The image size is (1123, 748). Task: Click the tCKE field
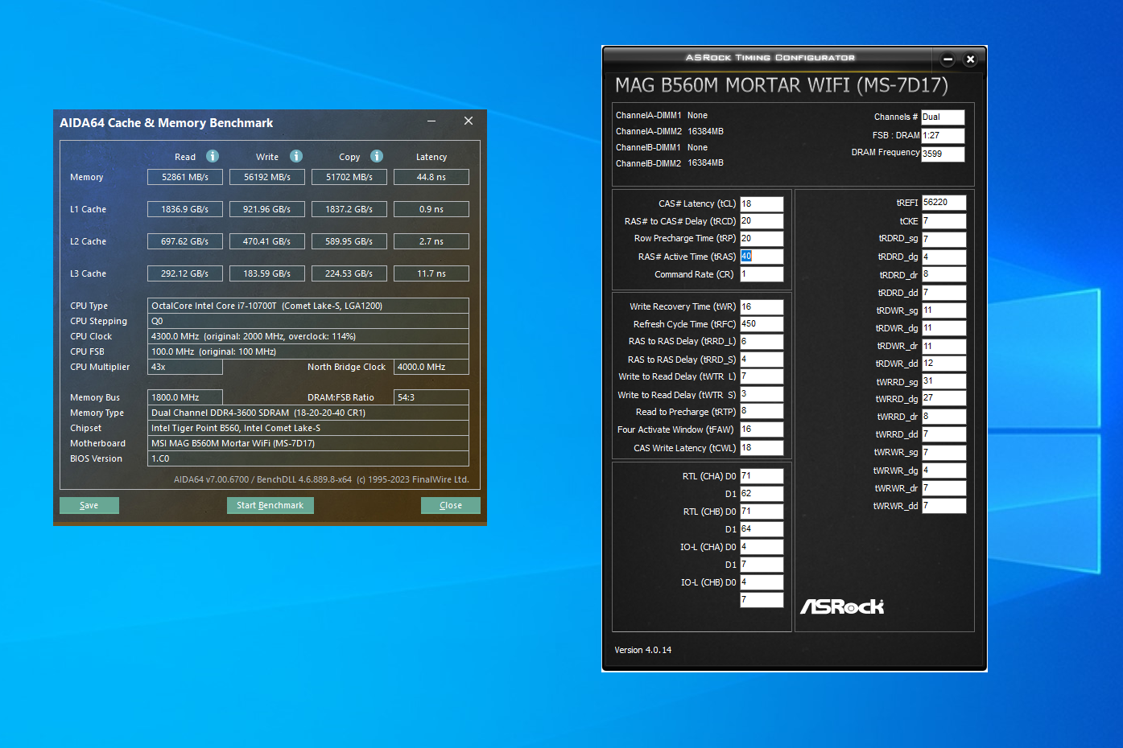[943, 221]
